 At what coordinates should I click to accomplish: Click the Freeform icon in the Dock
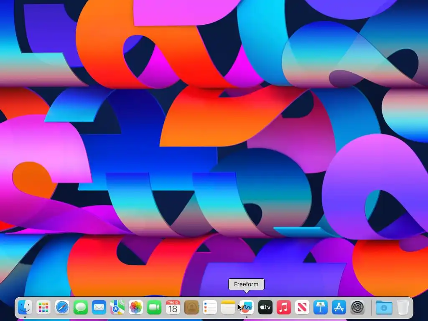coord(247,307)
